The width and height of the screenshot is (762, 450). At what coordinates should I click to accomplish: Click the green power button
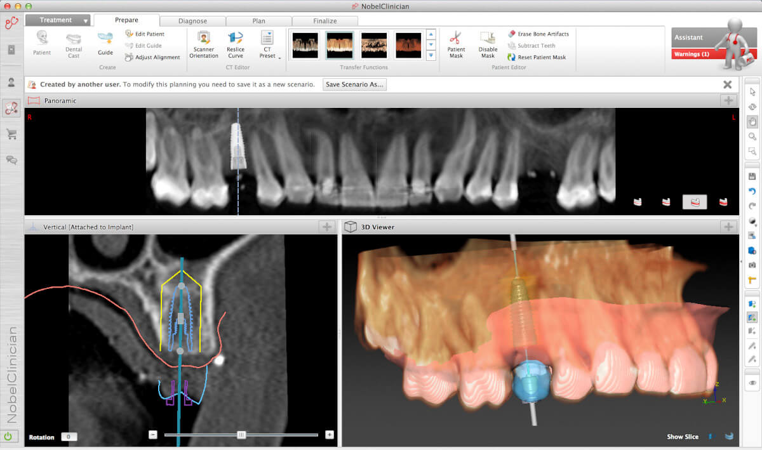click(9, 436)
